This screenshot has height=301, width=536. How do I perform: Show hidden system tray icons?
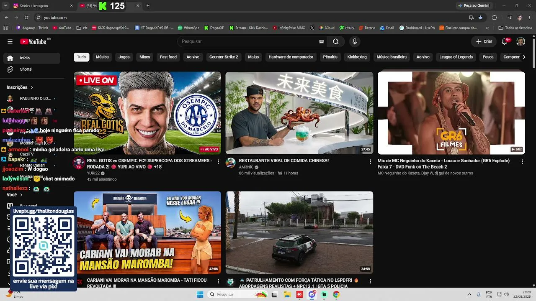coord(469,294)
